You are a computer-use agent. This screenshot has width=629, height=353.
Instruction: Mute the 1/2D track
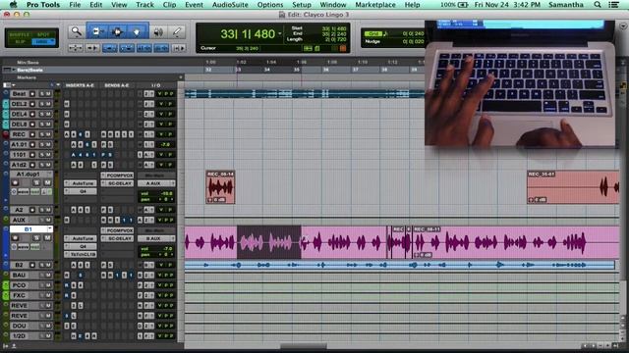48,335
